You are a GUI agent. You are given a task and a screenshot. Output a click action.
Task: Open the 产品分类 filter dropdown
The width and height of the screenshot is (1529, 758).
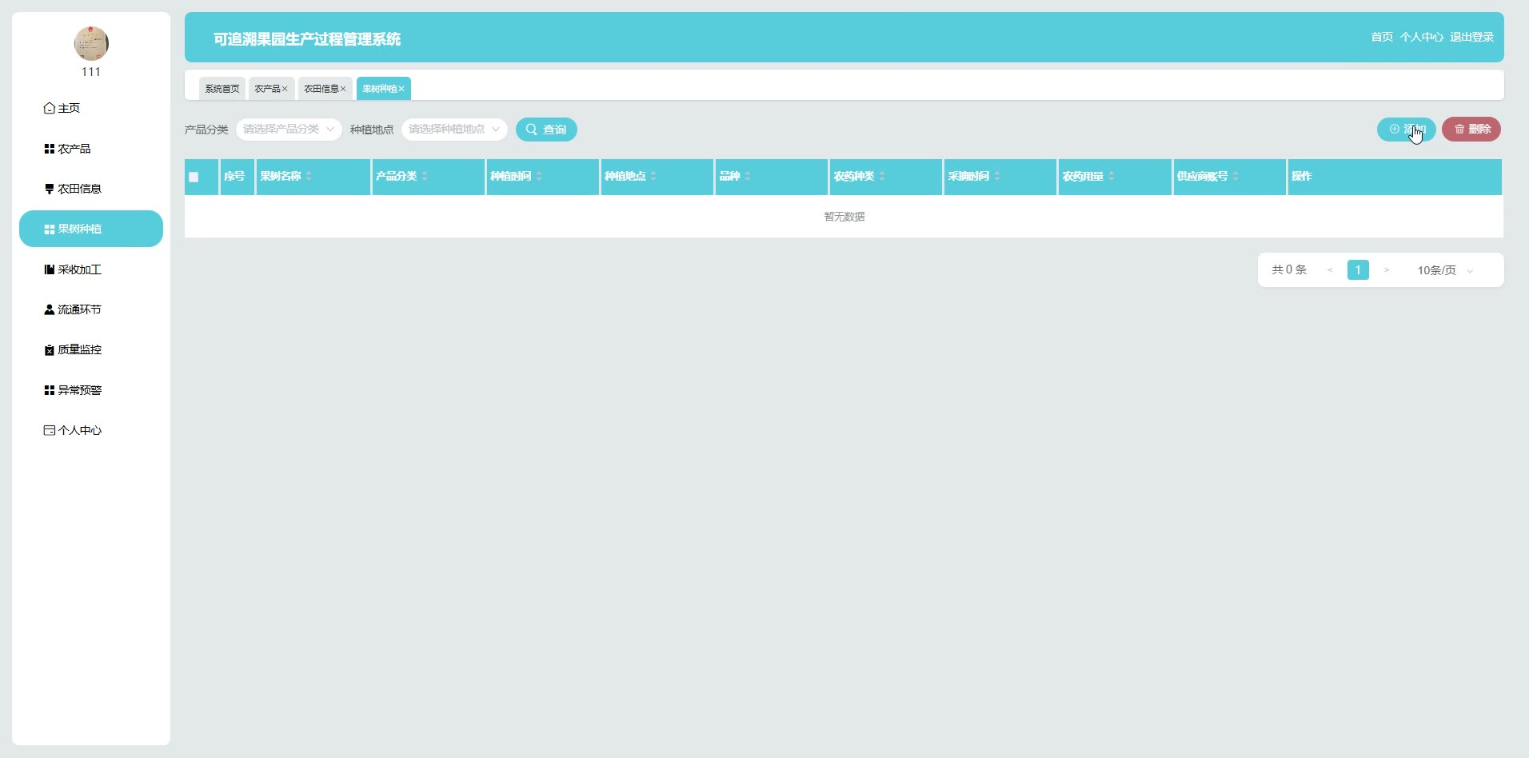point(289,130)
